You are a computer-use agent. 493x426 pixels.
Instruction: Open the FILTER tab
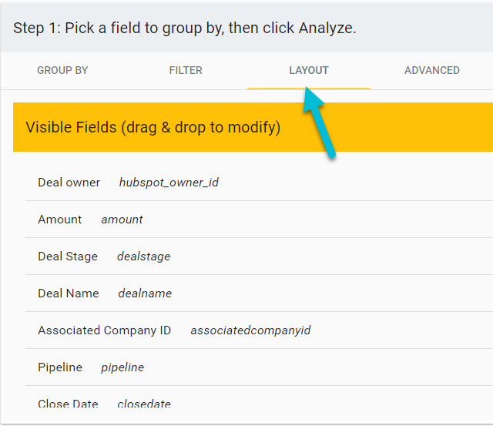point(186,70)
